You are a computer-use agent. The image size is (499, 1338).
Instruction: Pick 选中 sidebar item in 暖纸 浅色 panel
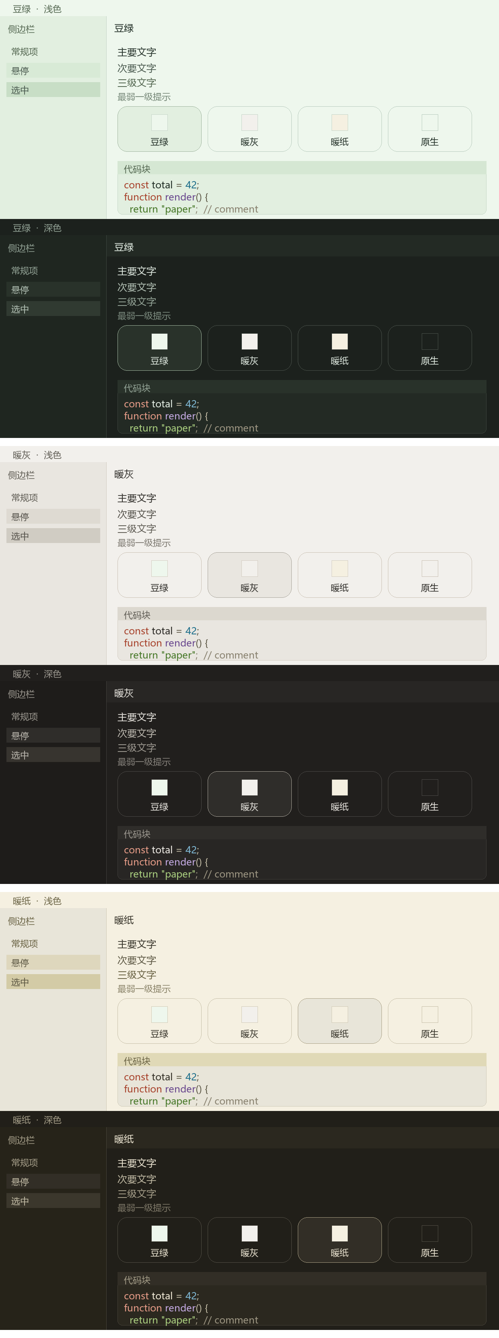[53, 982]
